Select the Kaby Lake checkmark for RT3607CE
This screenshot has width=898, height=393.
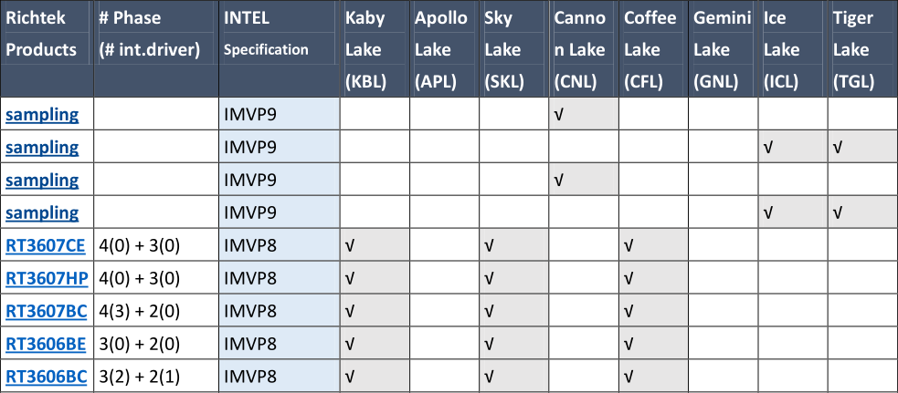pyautogui.click(x=375, y=246)
